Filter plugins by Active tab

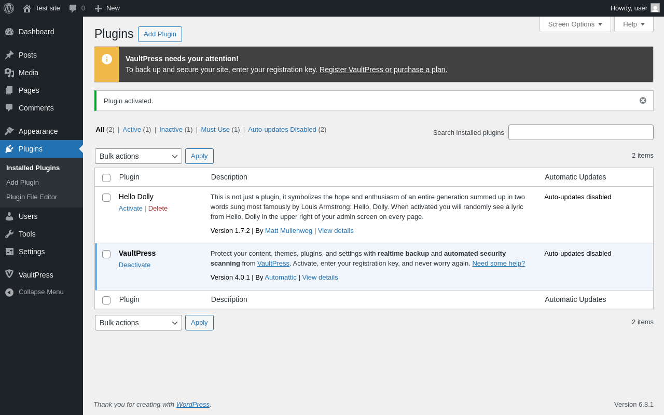pyautogui.click(x=132, y=130)
